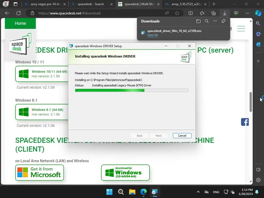
Task: Open clock showing 1:14 PM
Action: pos(246,192)
